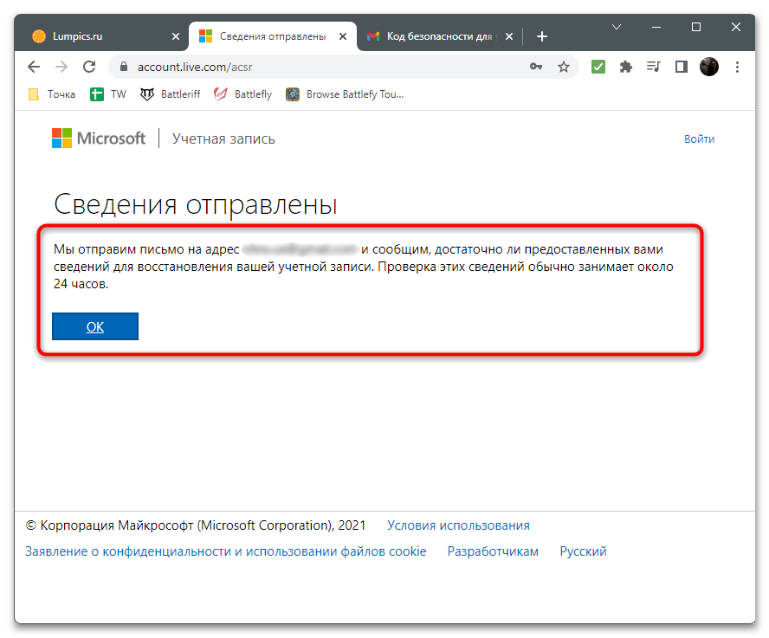769x638 pixels.
Task: Open the Точка bookmark folder
Action: [x=52, y=94]
